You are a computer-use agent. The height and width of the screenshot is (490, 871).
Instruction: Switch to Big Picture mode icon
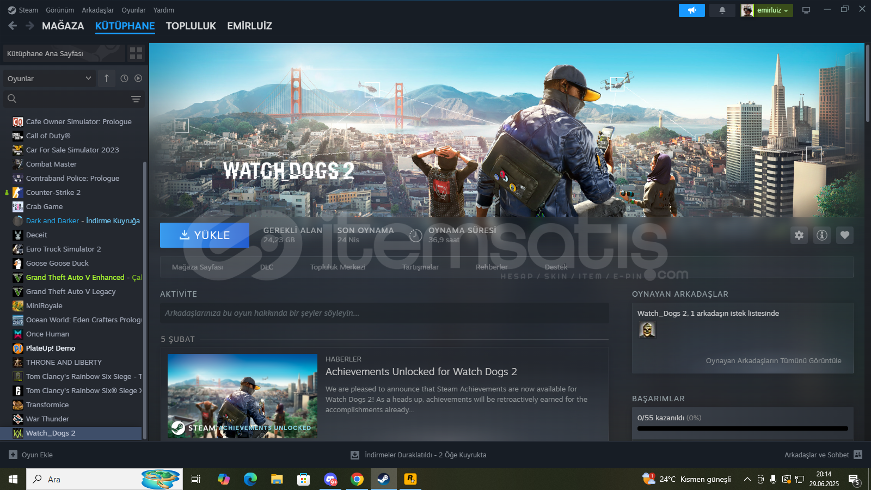(x=806, y=10)
